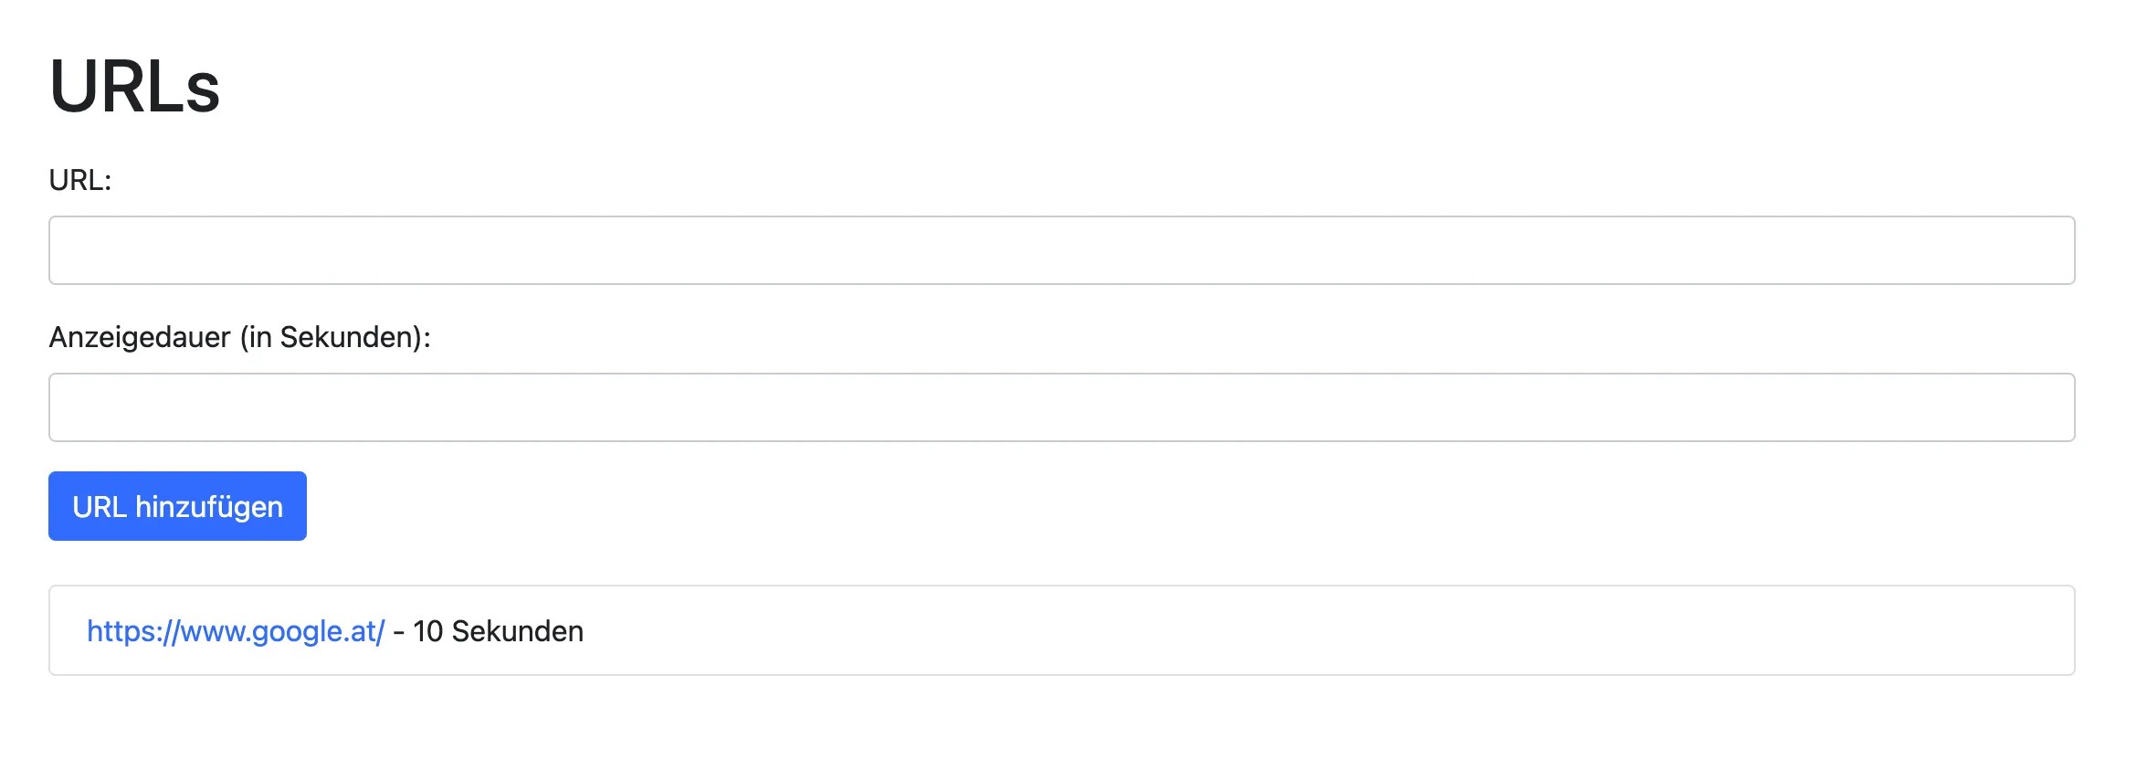
Task: Click the "10 Sekunden" duration text
Action: pos(498,631)
